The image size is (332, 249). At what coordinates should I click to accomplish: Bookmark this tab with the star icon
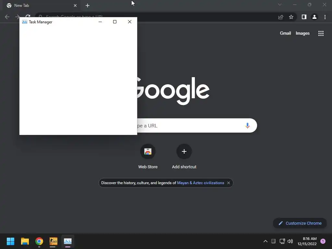pyautogui.click(x=291, y=17)
